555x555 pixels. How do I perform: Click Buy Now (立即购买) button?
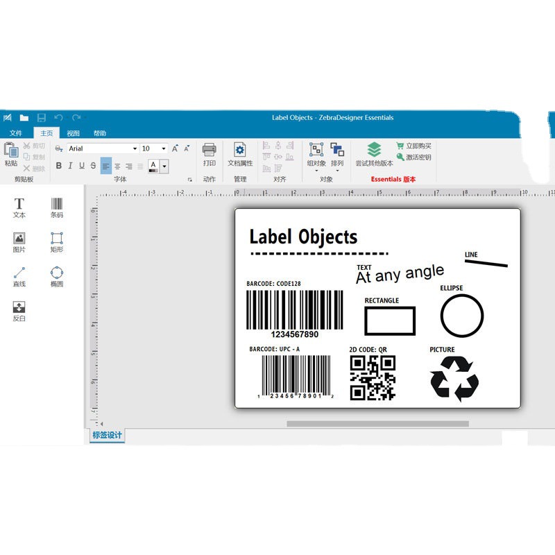click(x=413, y=146)
